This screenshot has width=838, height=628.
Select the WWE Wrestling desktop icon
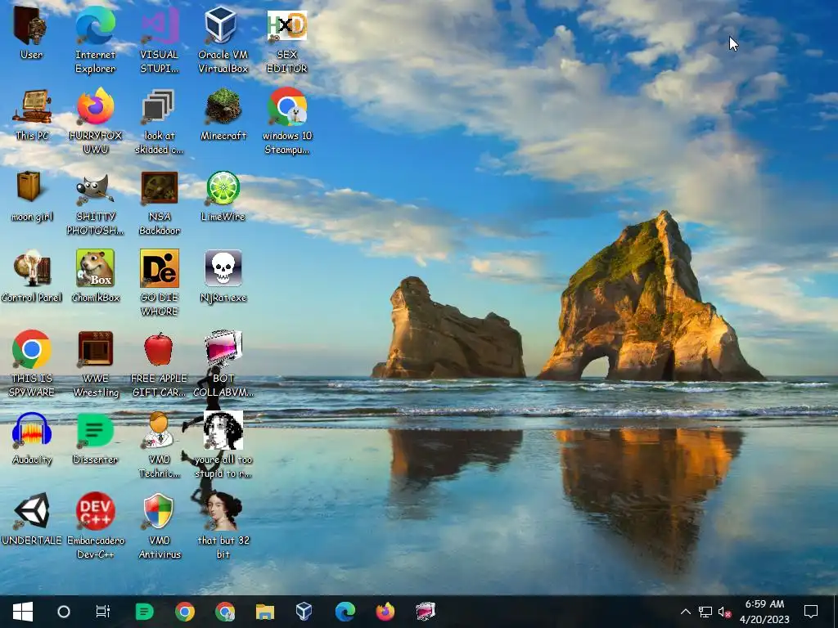tap(95, 364)
